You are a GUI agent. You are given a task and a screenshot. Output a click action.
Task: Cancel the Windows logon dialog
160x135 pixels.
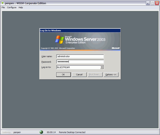[x=79, y=75]
